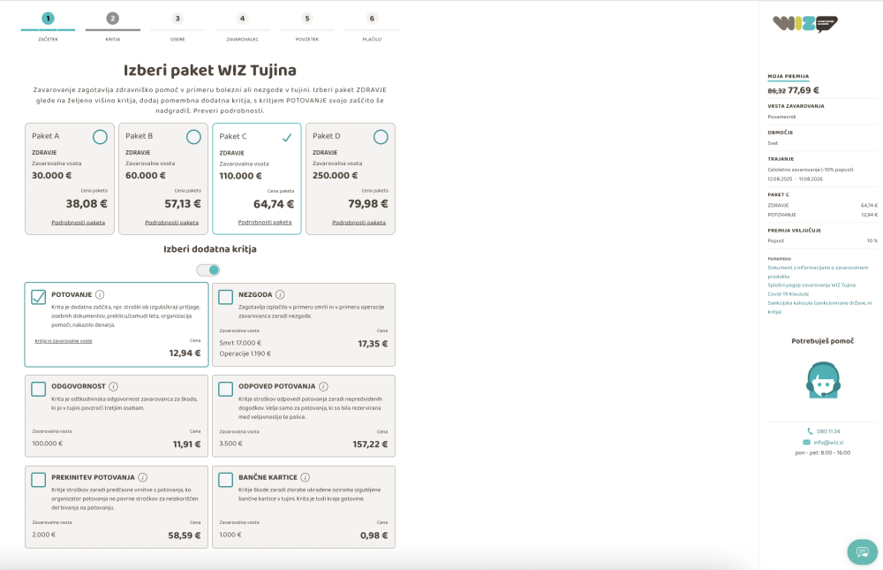This screenshot has height=570, width=883.
Task: Click the ODGOVORNOST info icon
Action: click(x=113, y=386)
